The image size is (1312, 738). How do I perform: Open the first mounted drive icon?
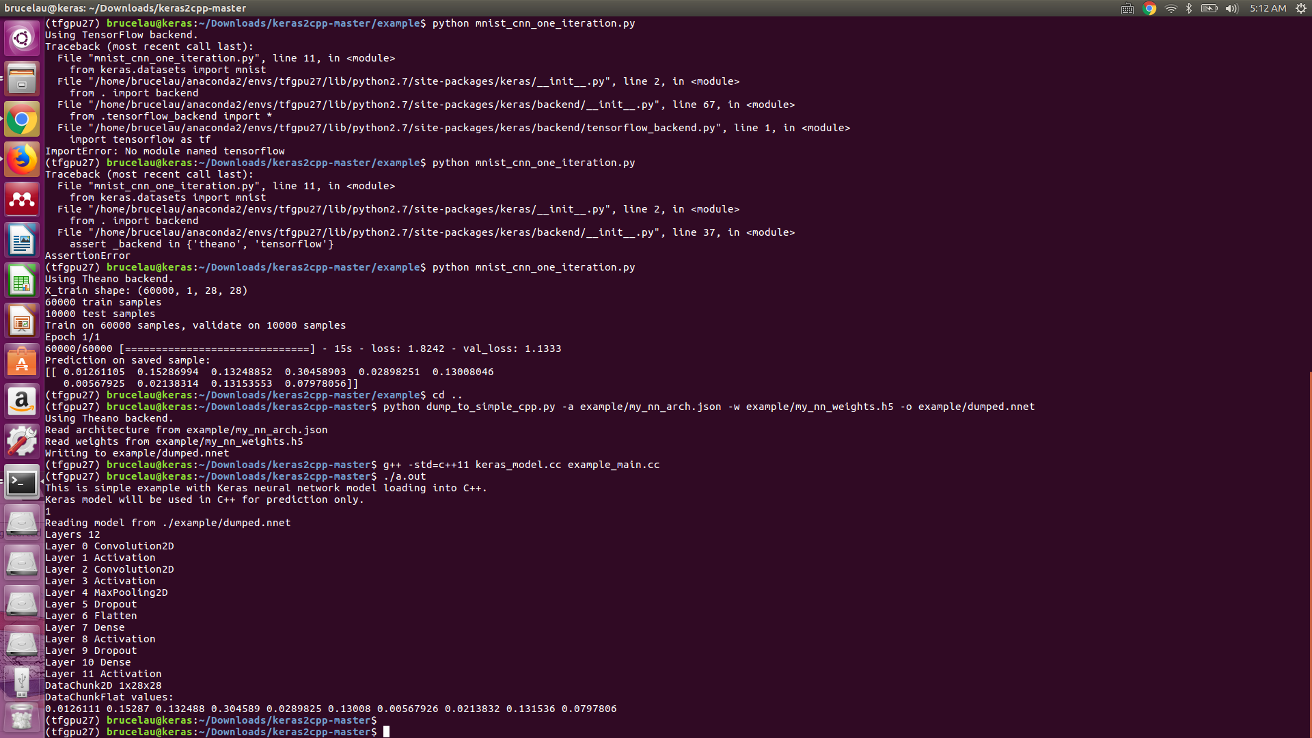22,523
